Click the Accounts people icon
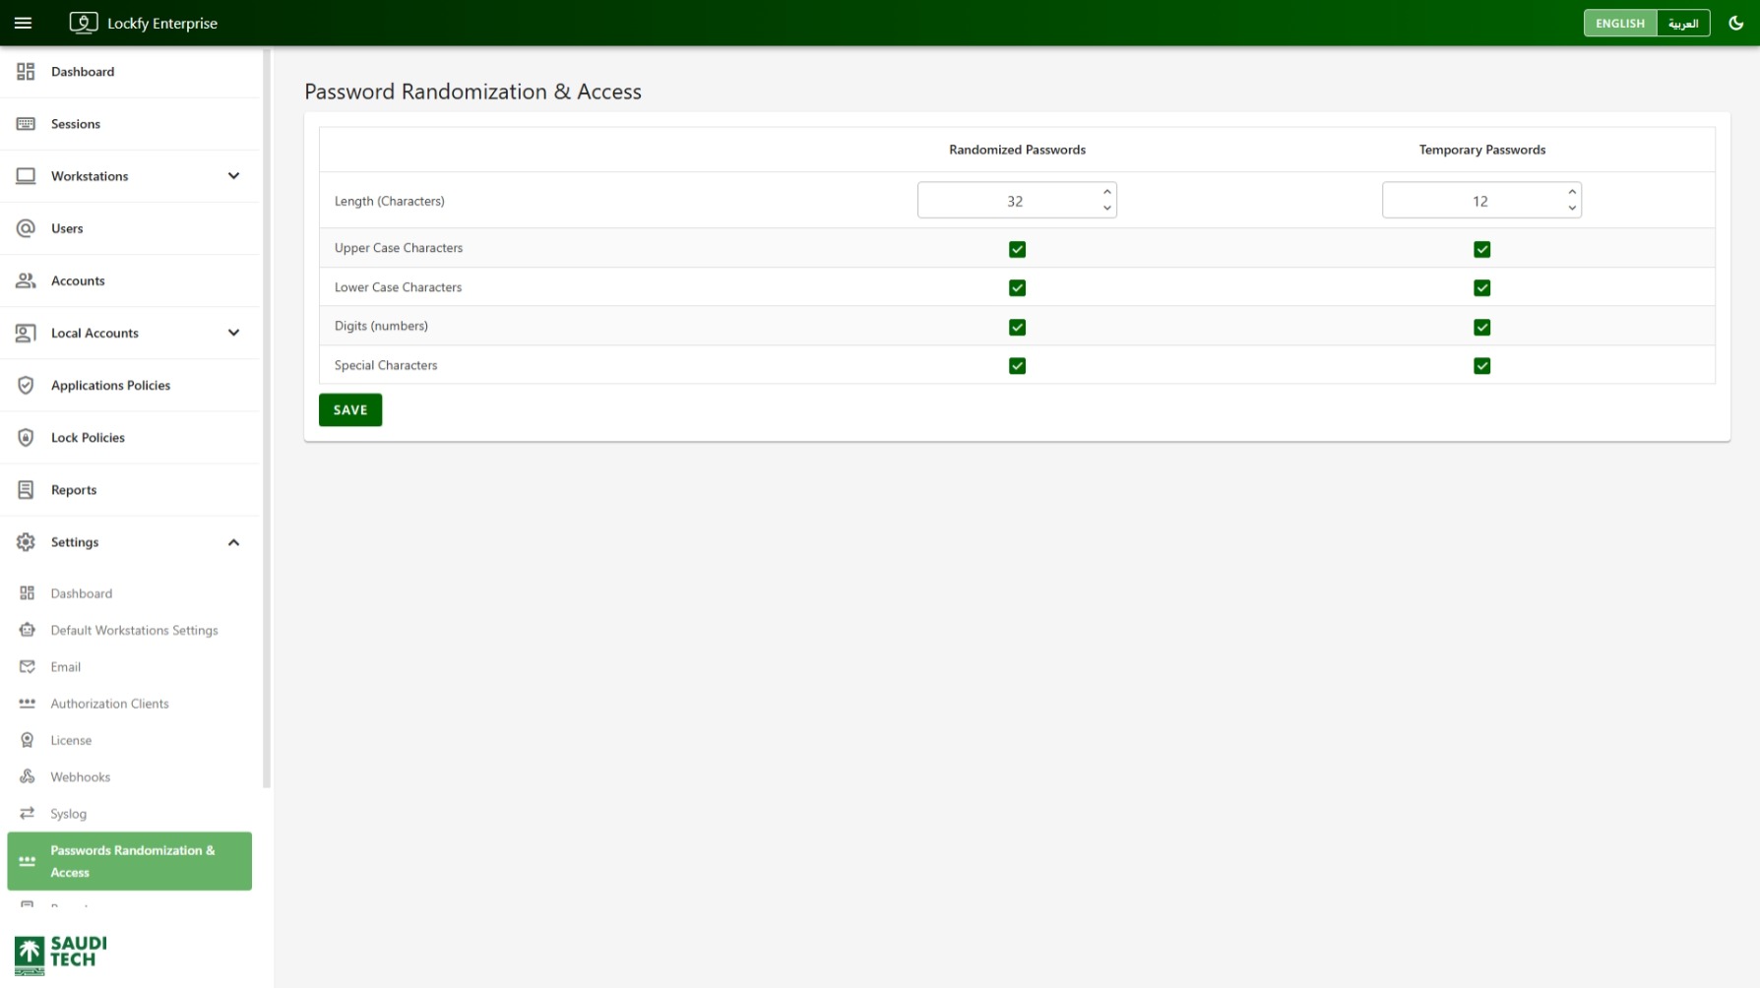 coord(26,280)
